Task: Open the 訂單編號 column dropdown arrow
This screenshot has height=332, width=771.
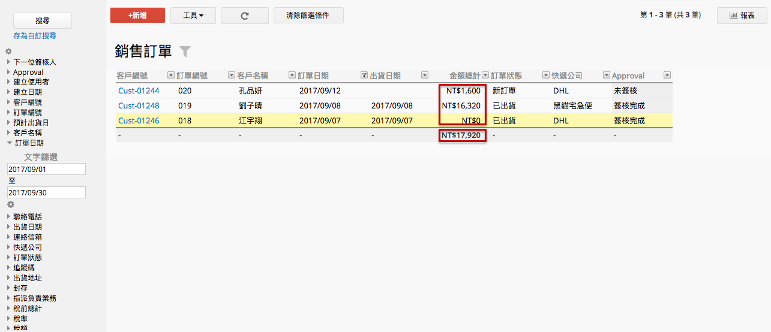Action: [232, 76]
